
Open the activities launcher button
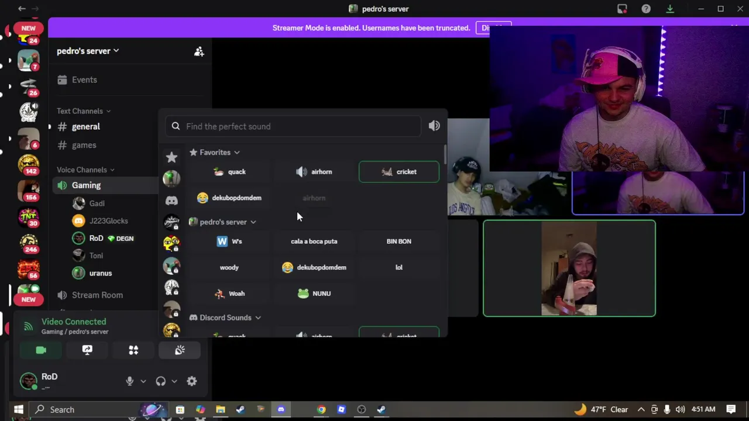click(x=133, y=350)
